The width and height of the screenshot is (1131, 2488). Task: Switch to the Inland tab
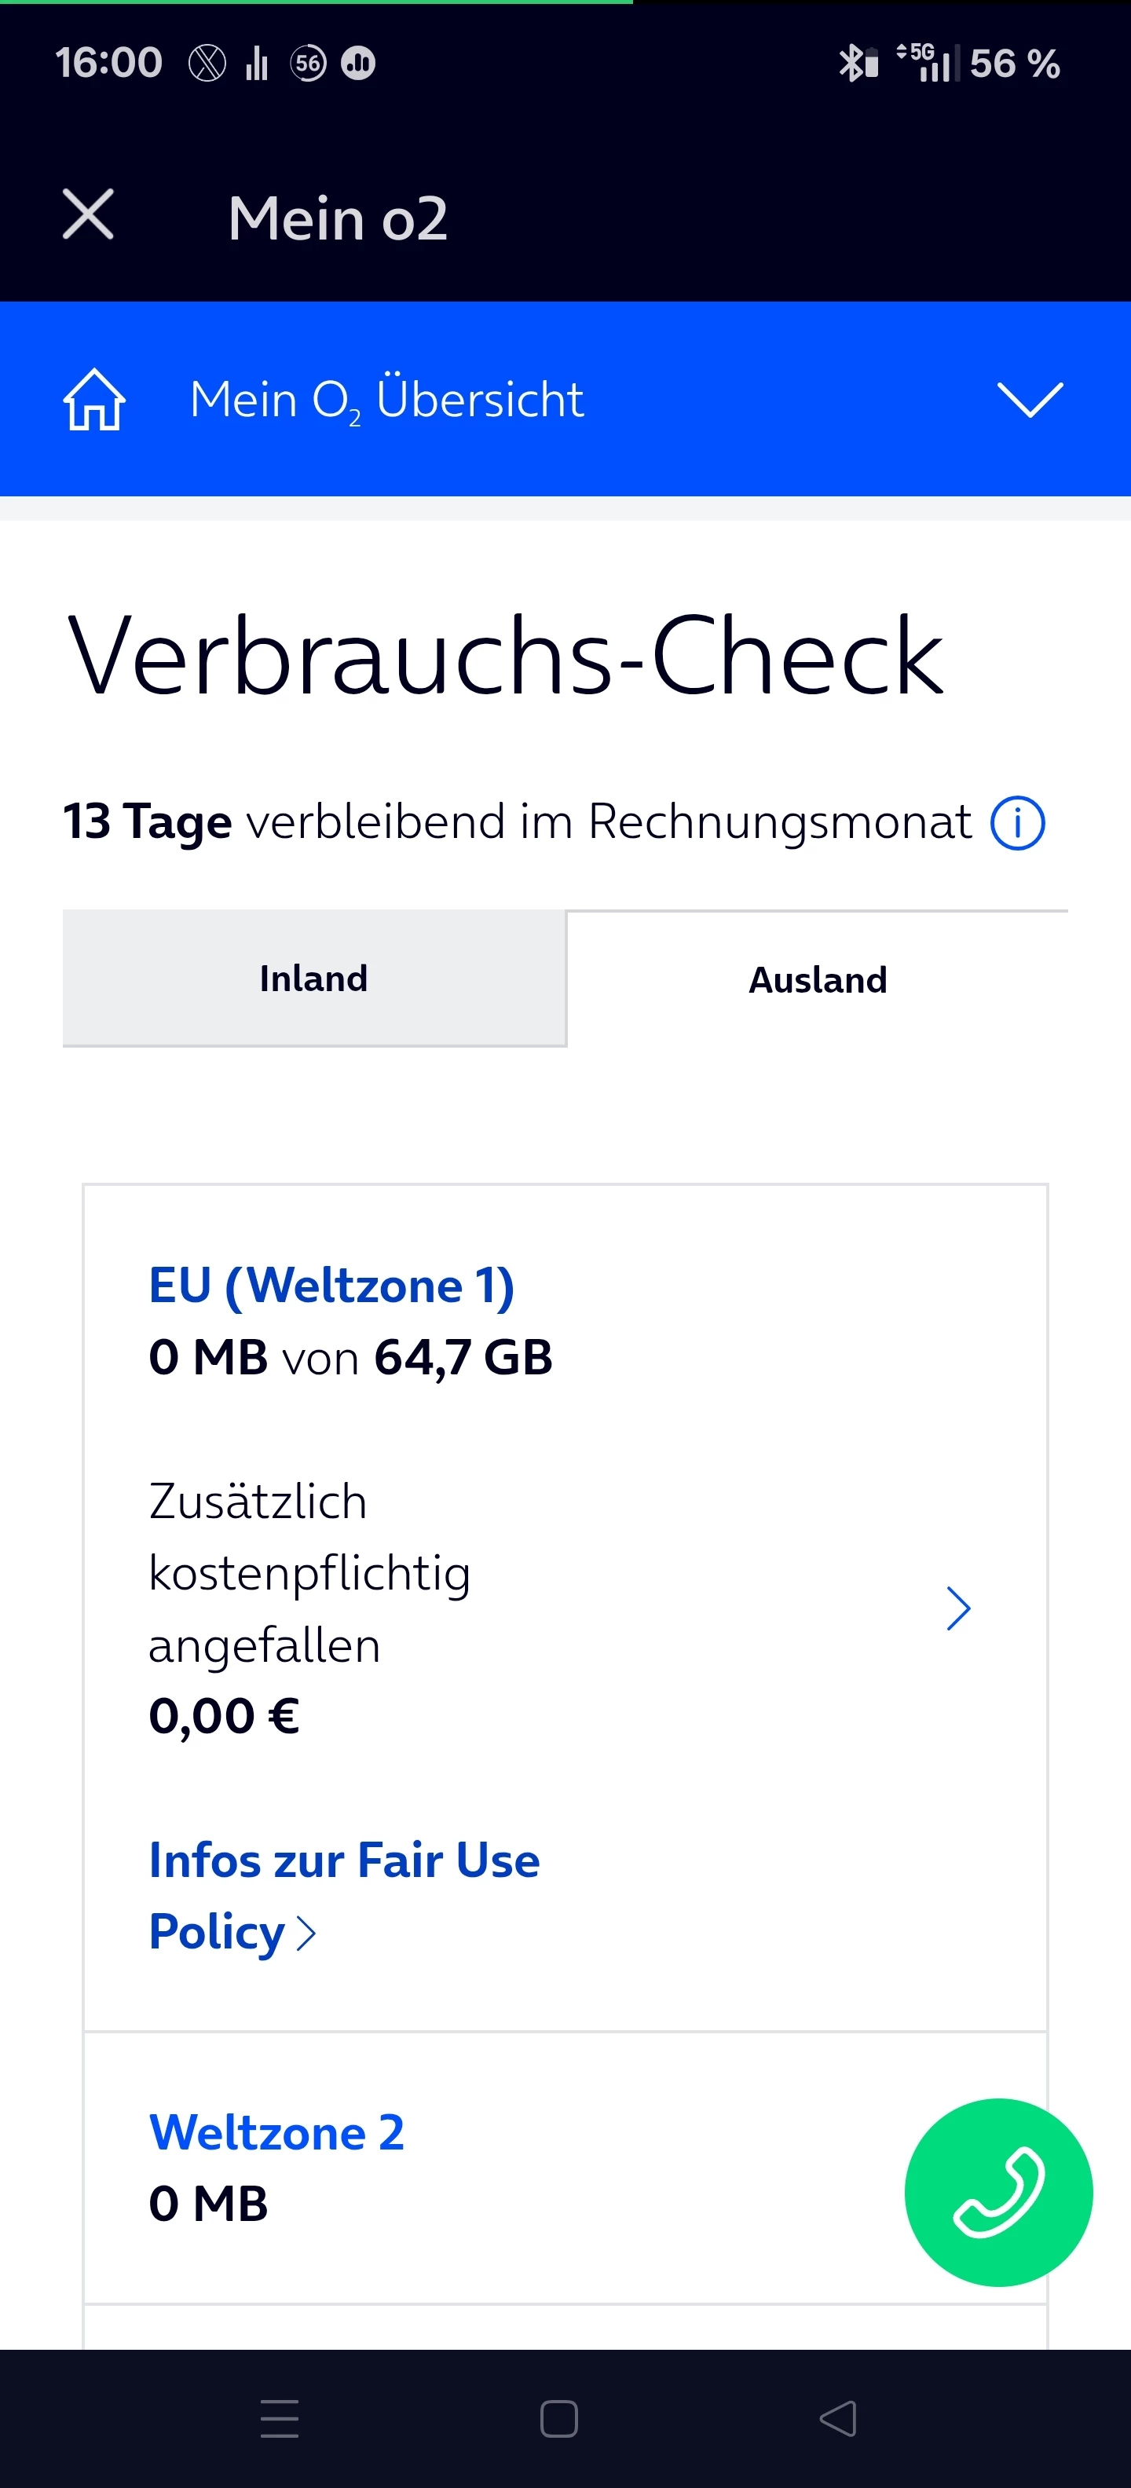click(x=314, y=979)
